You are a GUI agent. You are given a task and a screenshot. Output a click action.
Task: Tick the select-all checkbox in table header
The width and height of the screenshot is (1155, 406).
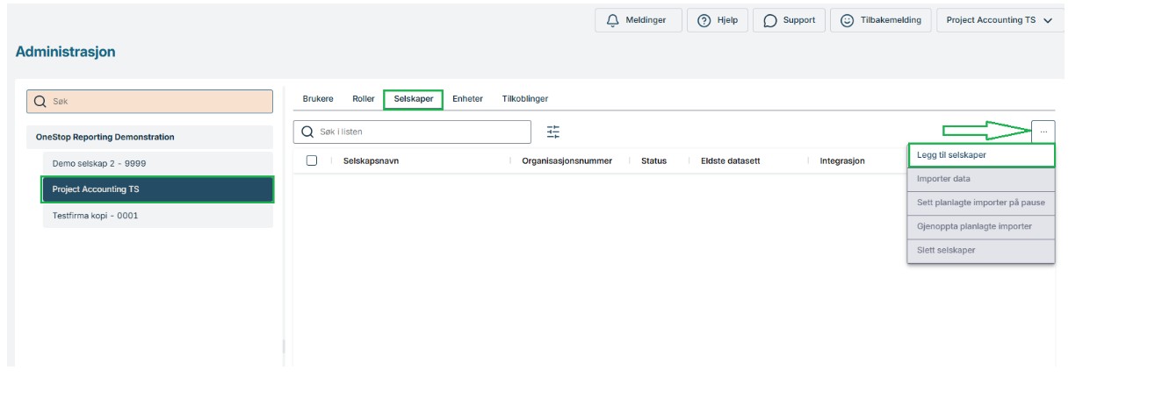(x=312, y=160)
